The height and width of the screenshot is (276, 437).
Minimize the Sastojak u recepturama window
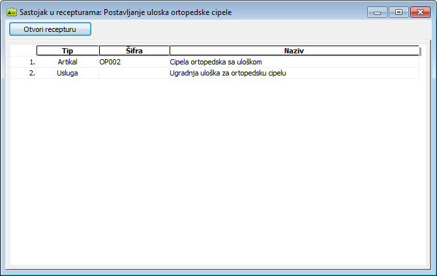coord(377,12)
